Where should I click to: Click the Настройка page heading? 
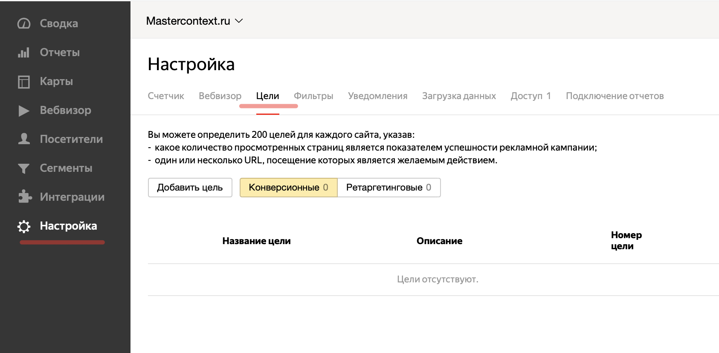click(191, 64)
